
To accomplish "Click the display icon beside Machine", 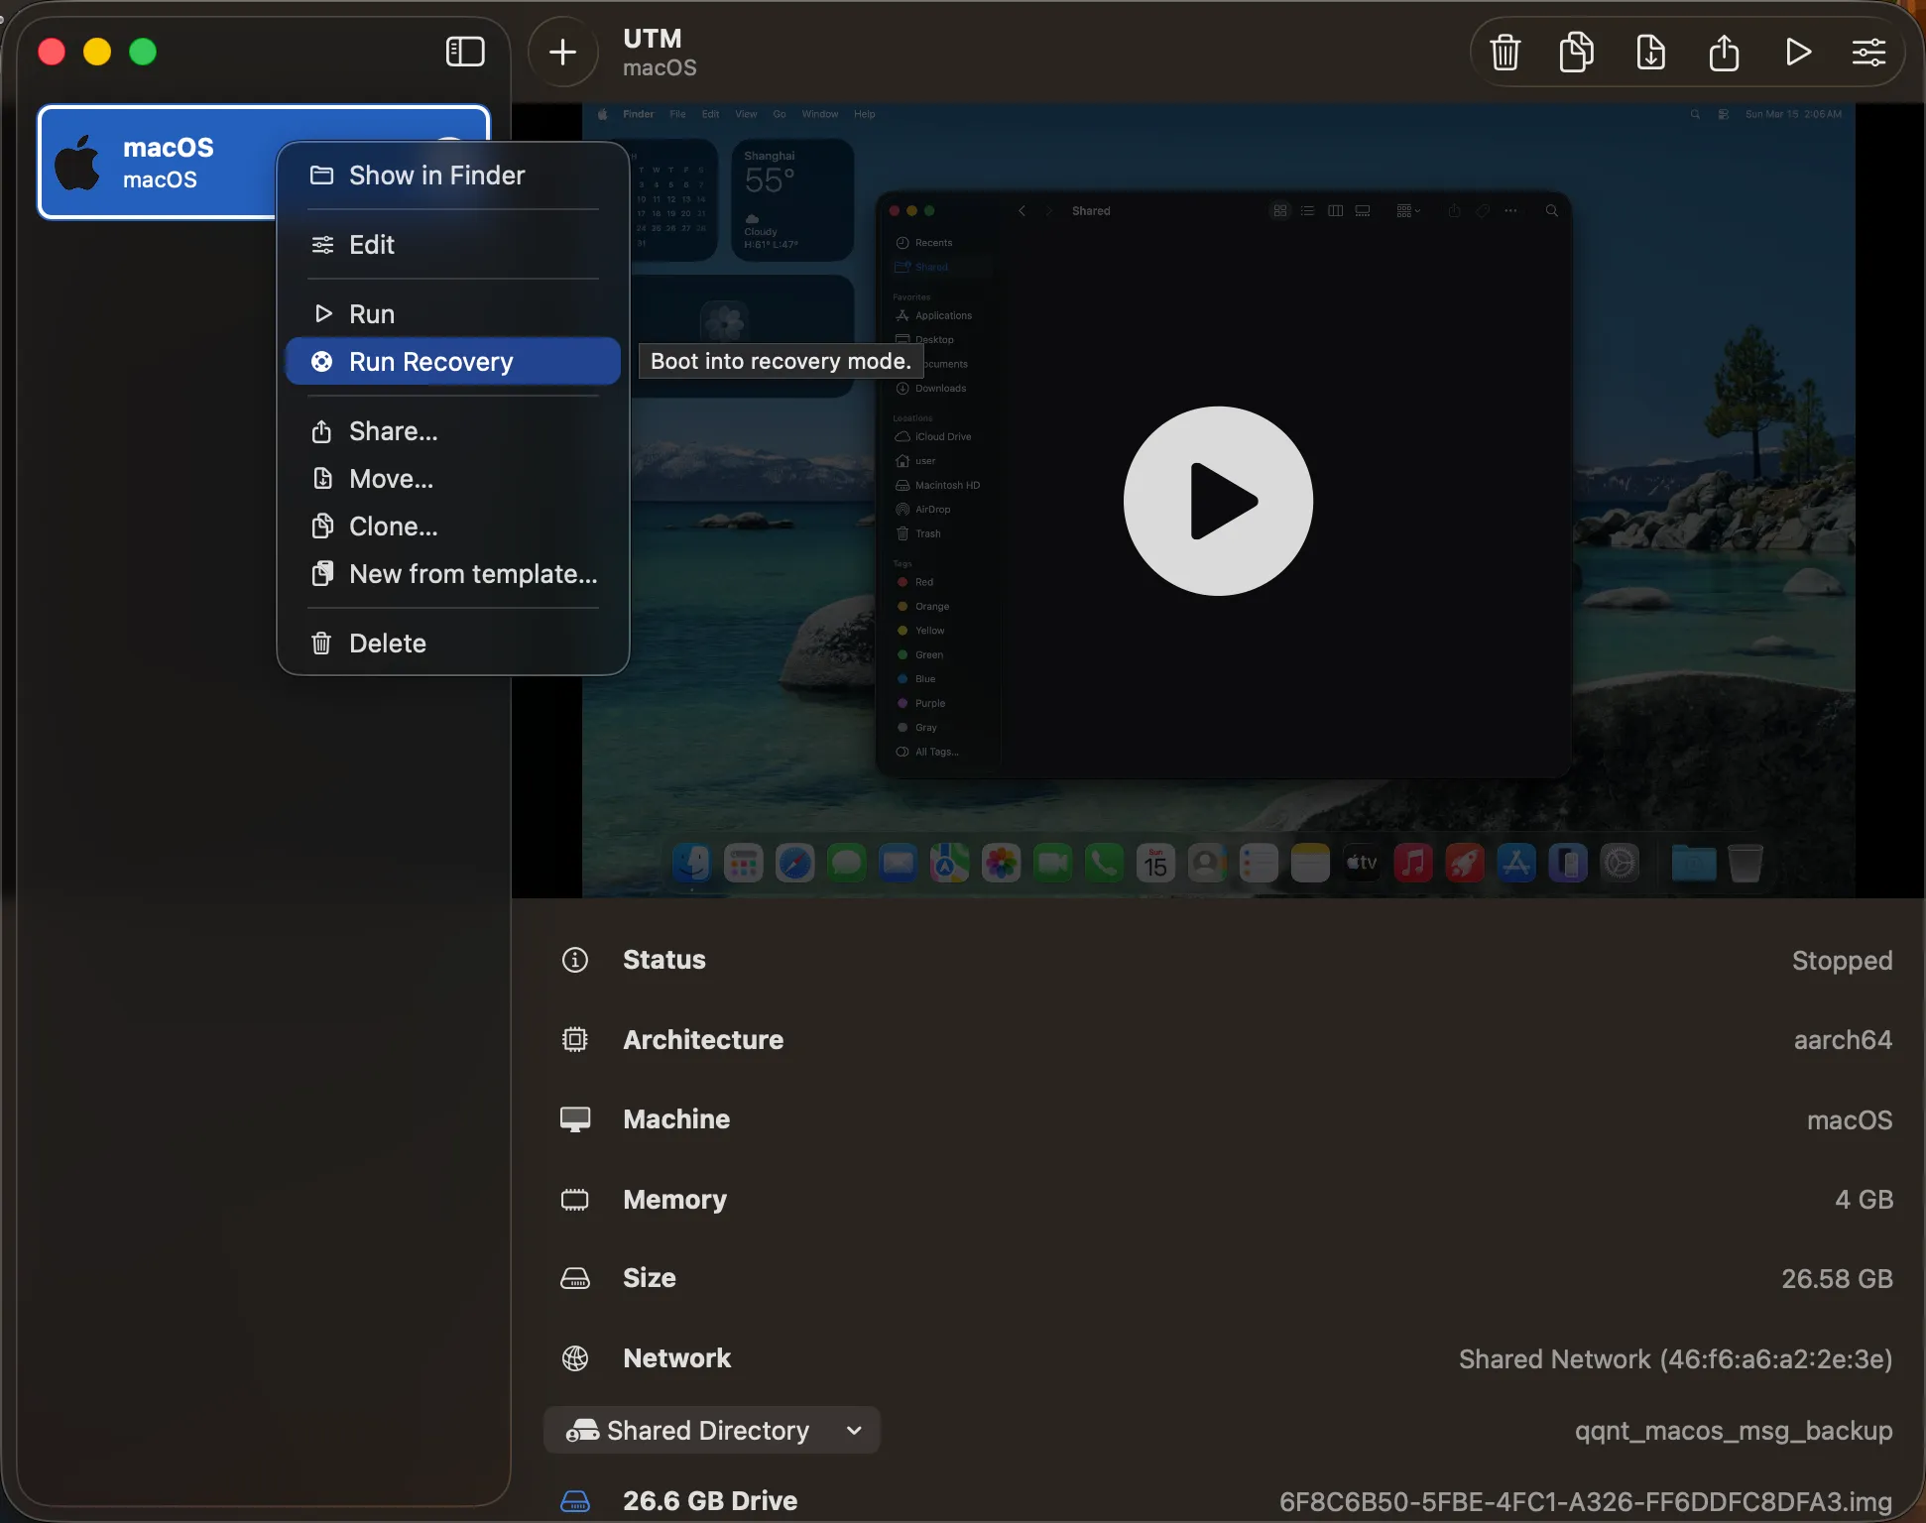I will point(575,1119).
